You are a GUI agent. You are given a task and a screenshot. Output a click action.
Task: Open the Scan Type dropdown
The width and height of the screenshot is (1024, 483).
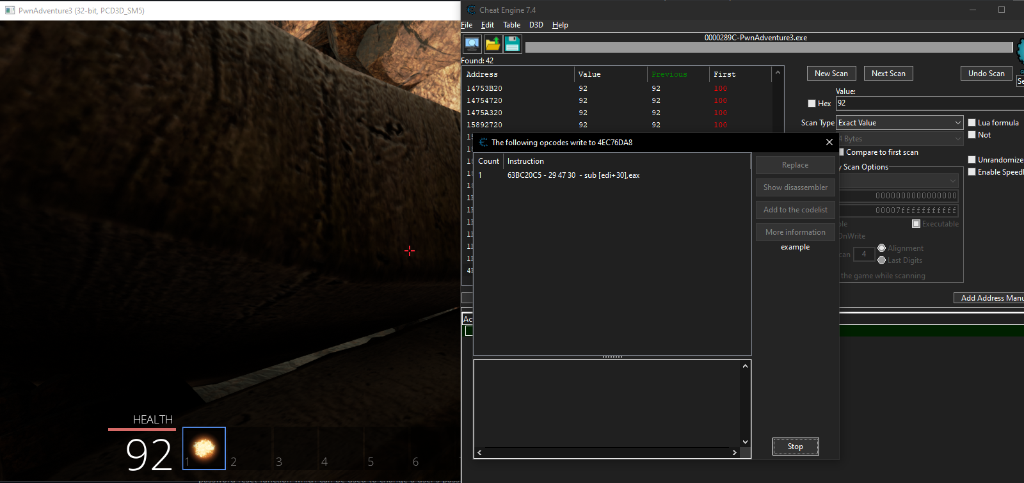pos(899,123)
